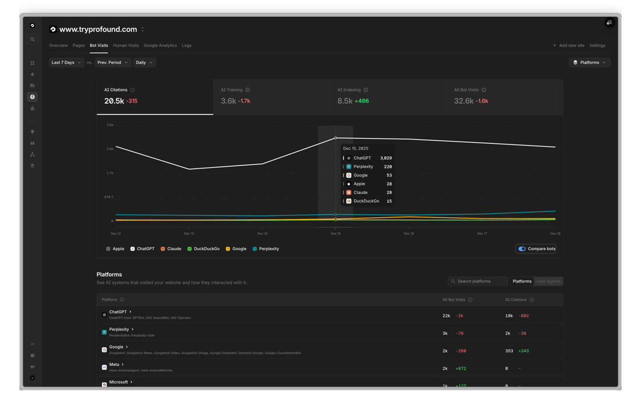Screen dimensions: 641x416
Task: Click info icon next to AI Indexing
Action: (365, 90)
